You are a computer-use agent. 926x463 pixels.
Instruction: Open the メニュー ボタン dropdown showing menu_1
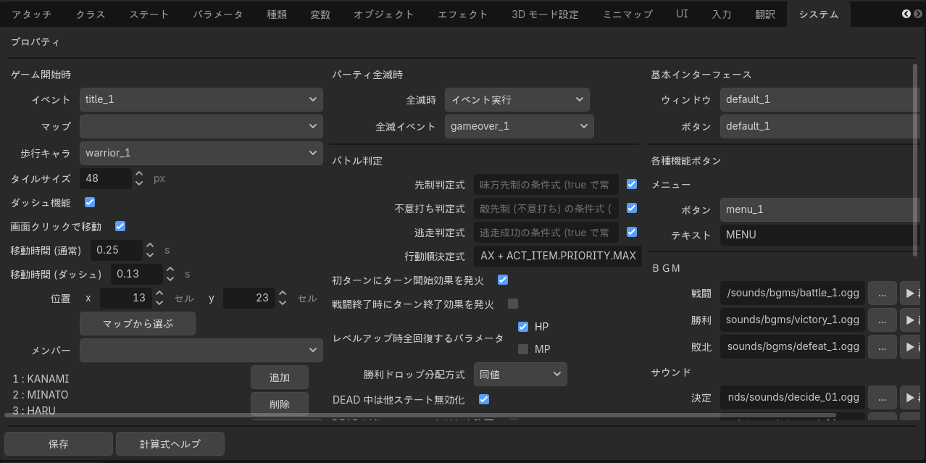pos(820,209)
